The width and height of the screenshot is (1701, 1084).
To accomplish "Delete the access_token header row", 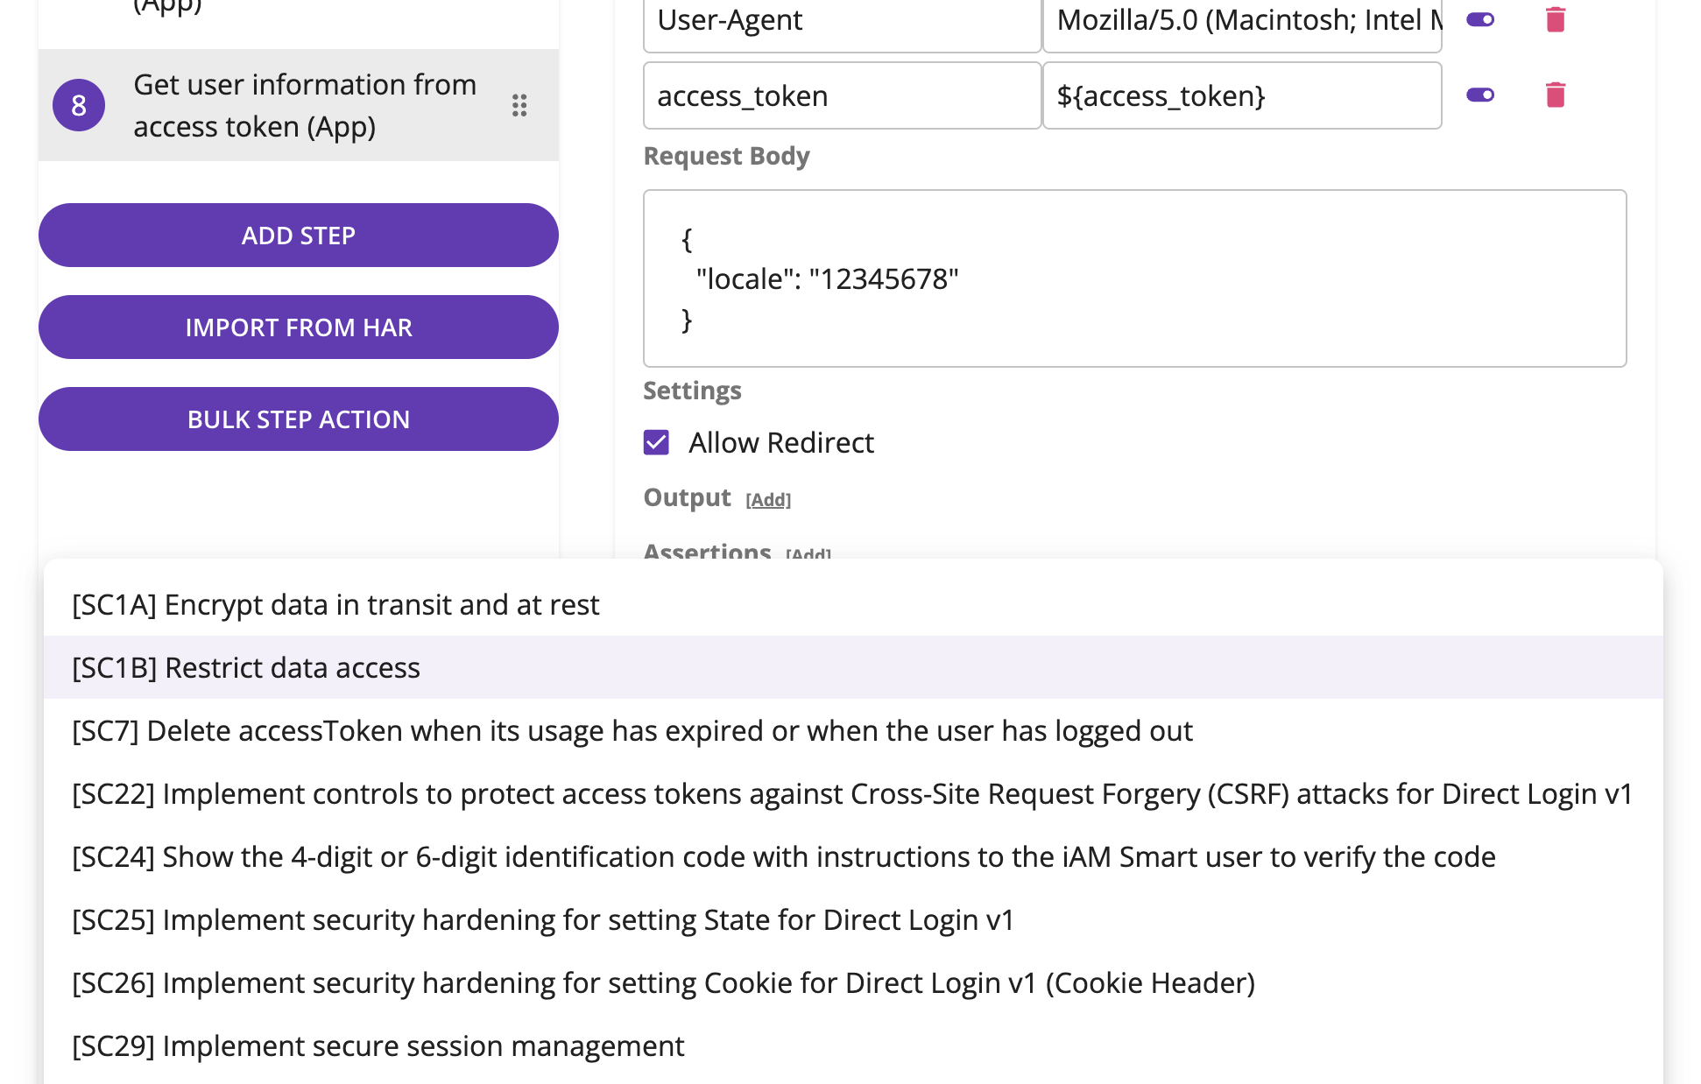I will click(x=1555, y=95).
